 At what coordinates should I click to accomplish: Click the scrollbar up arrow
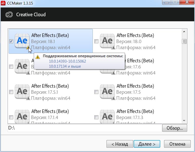pos(184,32)
